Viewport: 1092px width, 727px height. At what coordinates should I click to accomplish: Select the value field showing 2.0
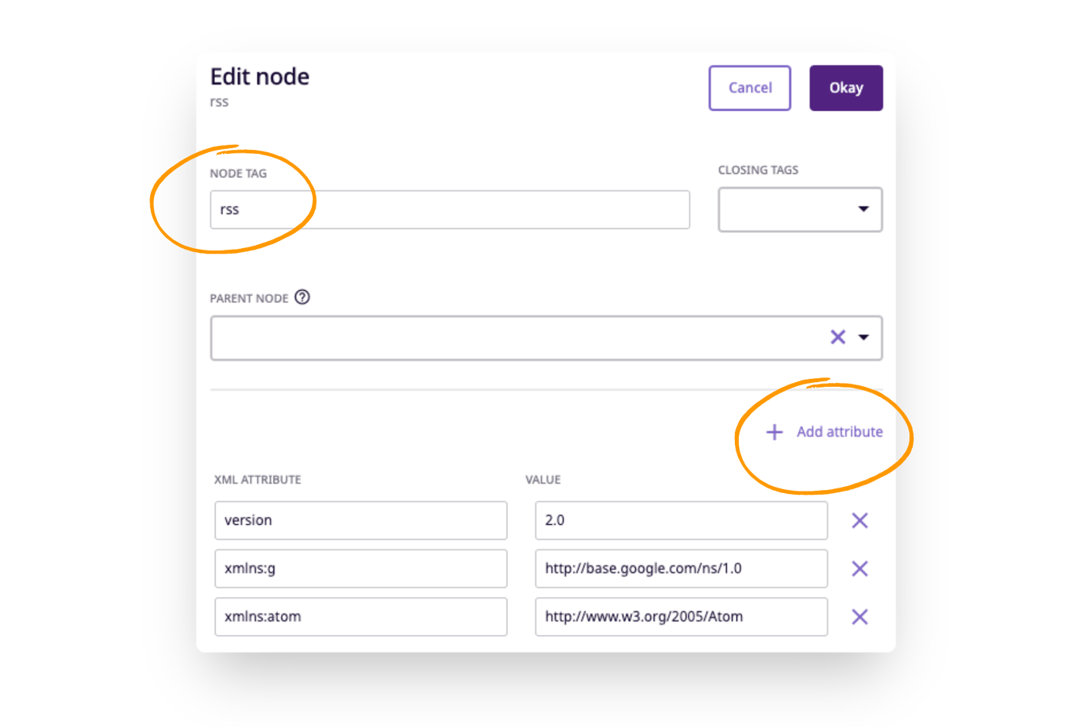681,521
